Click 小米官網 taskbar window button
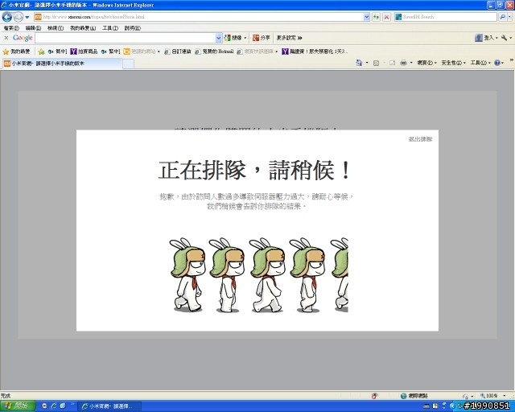This screenshot has width=515, height=412. [x=110, y=406]
